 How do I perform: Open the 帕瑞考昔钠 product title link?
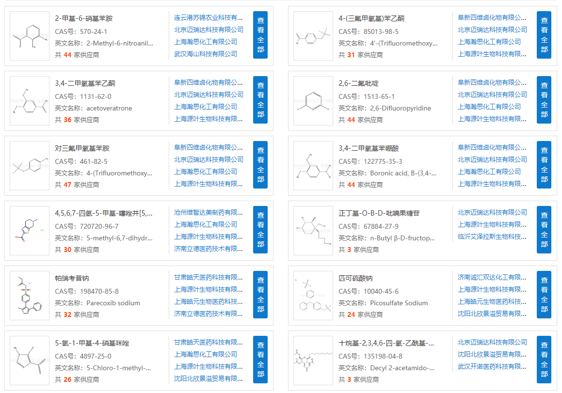72,278
